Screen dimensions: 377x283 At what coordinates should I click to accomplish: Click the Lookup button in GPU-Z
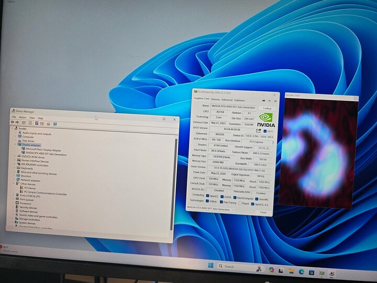pos(267,108)
